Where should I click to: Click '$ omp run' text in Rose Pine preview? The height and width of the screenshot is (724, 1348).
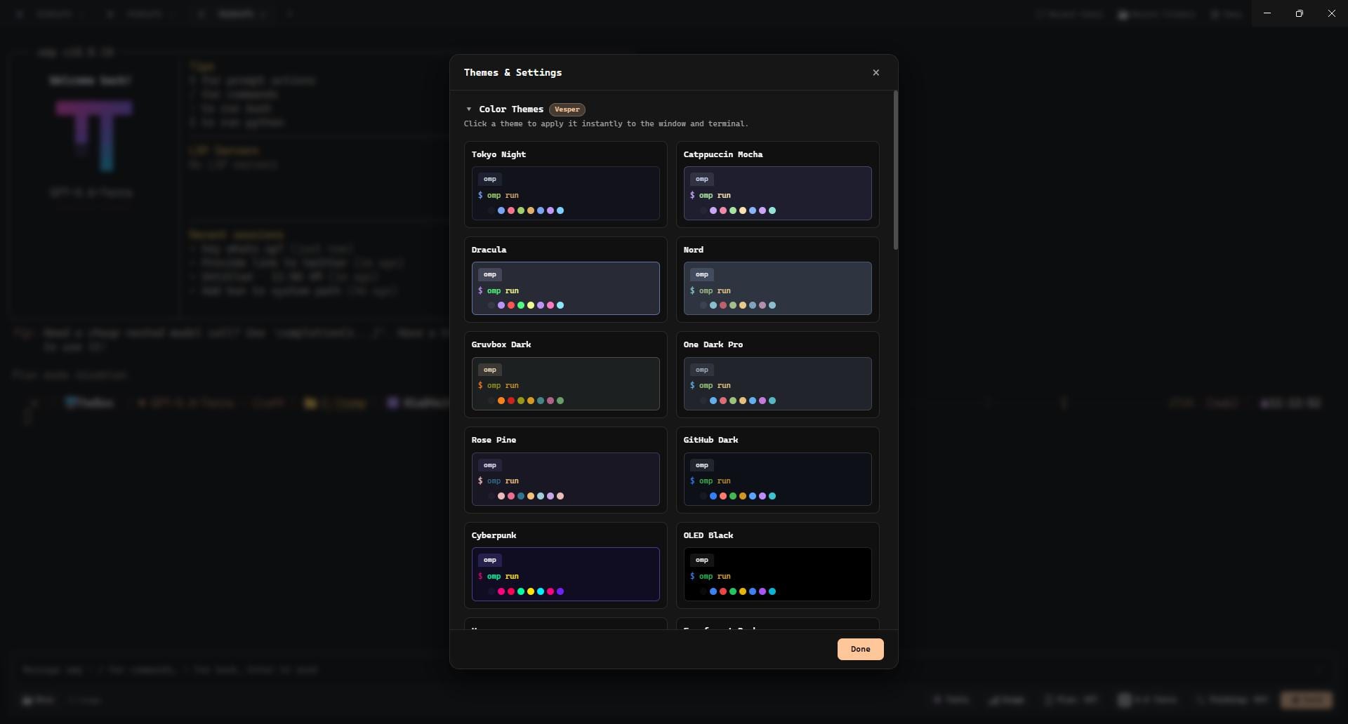click(498, 481)
